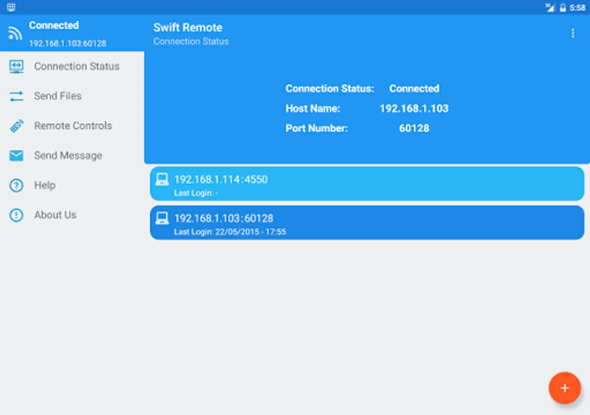Click the battery icon in status bar
590x415 pixels.
563,7
